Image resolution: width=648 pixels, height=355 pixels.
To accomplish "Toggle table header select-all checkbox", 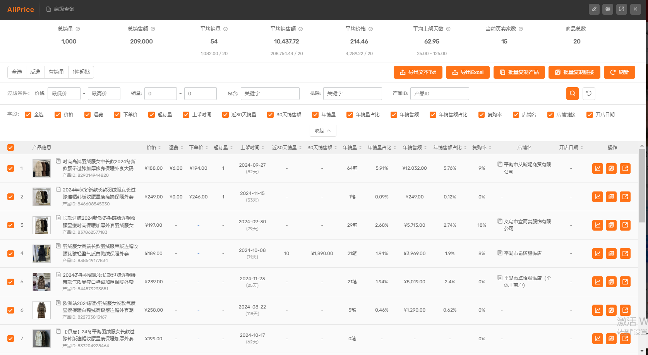I will click(10, 147).
